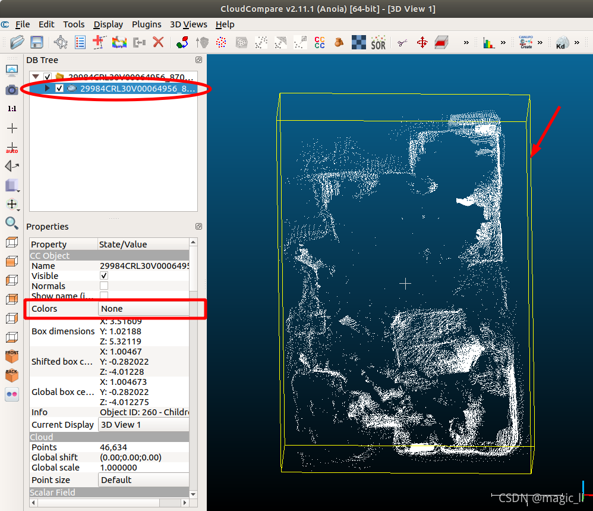Select the Global shift value (0.00;0.00;0.00)
The width and height of the screenshot is (593, 511).
tap(131, 457)
